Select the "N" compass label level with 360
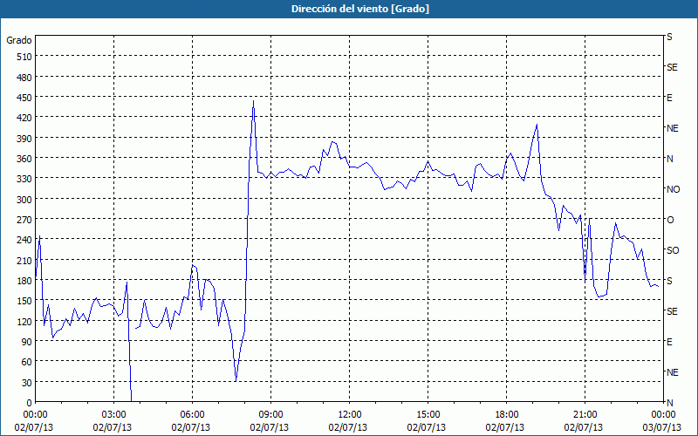Image resolution: width=698 pixels, height=436 pixels. click(x=670, y=160)
